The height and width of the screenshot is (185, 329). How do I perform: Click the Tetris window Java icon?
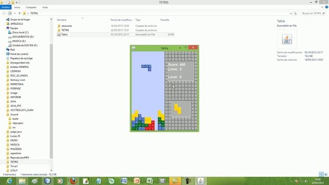(134, 48)
